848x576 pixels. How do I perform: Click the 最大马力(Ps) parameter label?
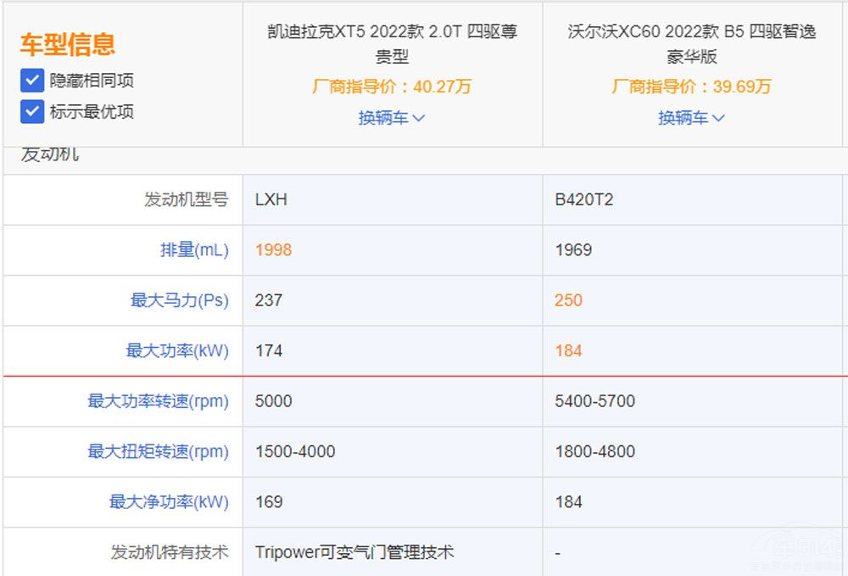click(x=188, y=300)
